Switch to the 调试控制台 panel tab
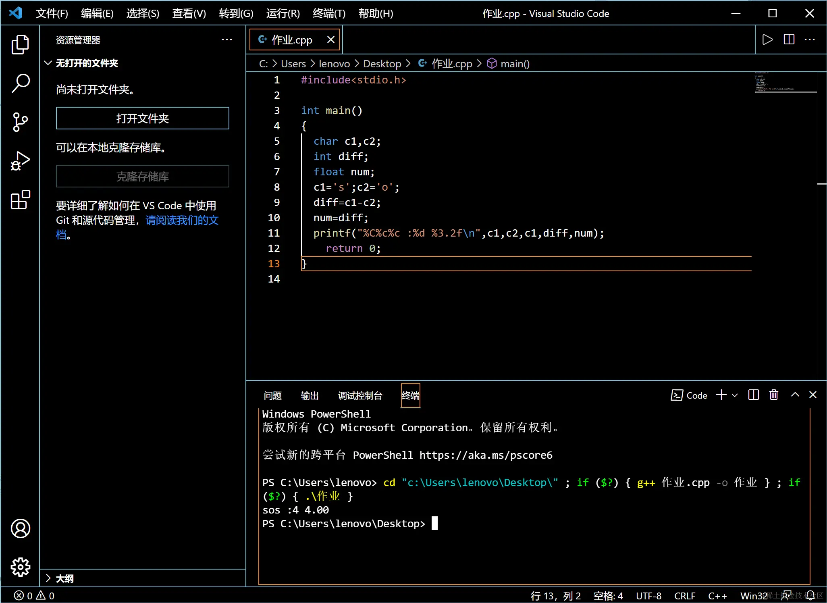 click(x=360, y=396)
